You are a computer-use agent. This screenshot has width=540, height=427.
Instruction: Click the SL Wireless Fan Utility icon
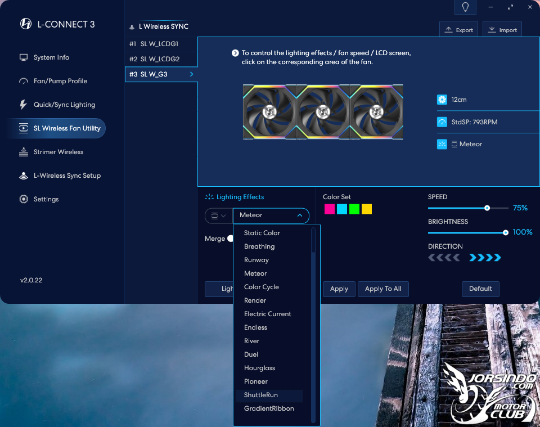click(24, 128)
